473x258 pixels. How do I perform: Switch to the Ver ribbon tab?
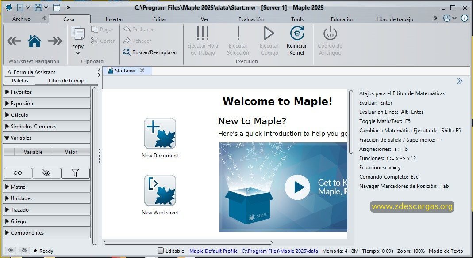click(204, 19)
